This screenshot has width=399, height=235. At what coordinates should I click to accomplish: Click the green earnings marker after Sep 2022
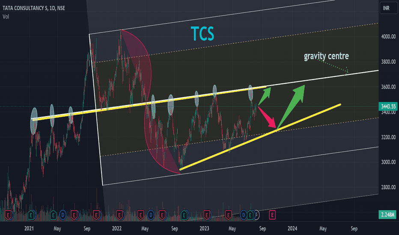[184, 215]
